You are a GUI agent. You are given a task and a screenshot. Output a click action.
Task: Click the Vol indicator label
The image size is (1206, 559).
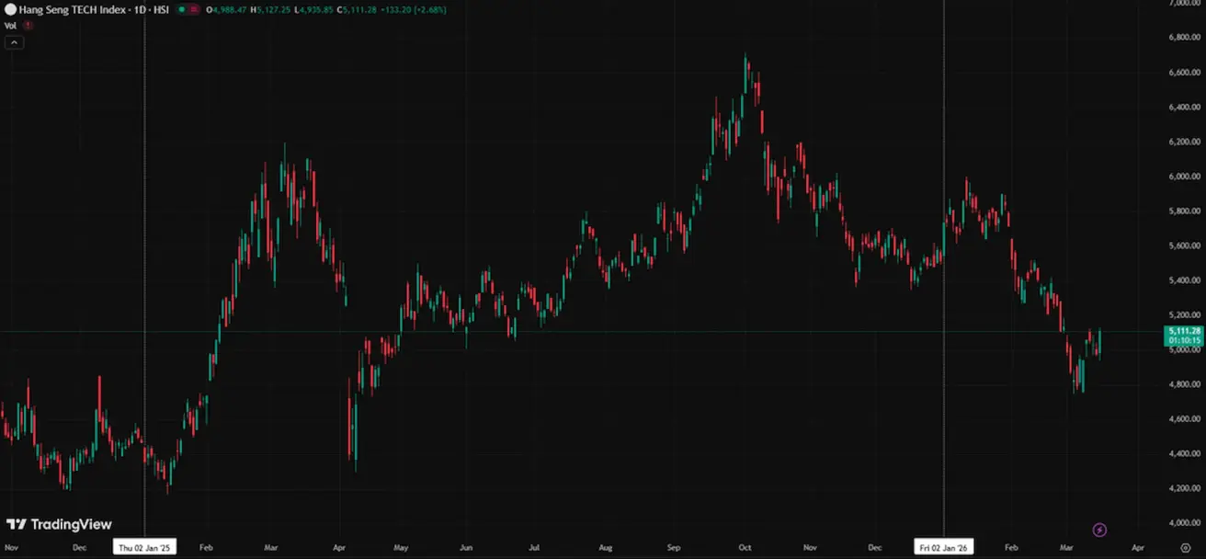(x=11, y=26)
